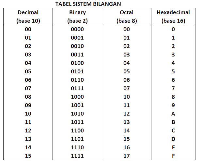
Task: Choose "14" in the Octal column
Action: coord(127,131)
